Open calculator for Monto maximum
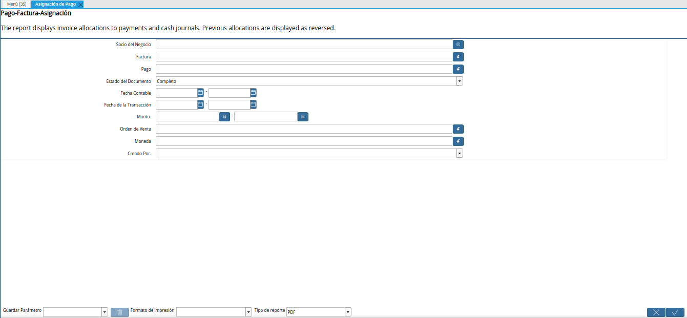The width and height of the screenshot is (687, 318). point(303,117)
